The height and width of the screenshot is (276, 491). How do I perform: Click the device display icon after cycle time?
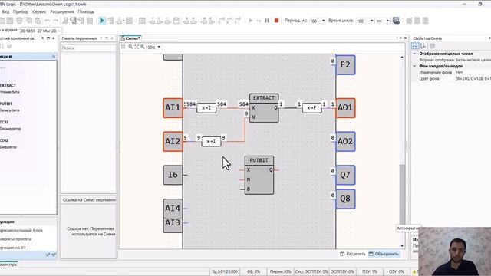(x=396, y=21)
